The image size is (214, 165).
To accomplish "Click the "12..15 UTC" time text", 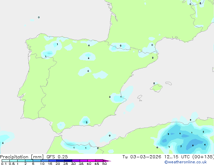I will [177, 157].
